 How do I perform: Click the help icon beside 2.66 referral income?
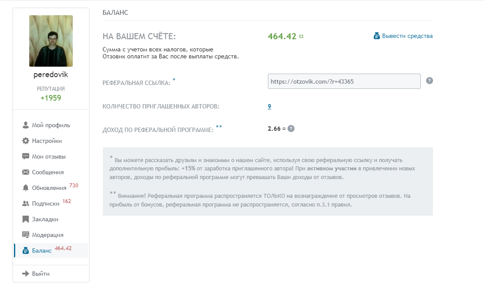tap(291, 129)
